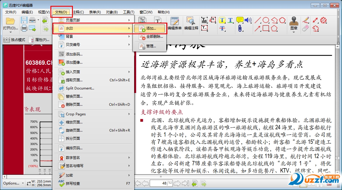The height and width of the screenshot is (190, 342).
Task: Expand the 加密 submenu
Action: pos(93,175)
